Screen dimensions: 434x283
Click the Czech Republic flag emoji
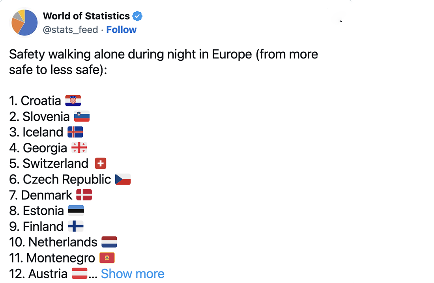coord(123,179)
